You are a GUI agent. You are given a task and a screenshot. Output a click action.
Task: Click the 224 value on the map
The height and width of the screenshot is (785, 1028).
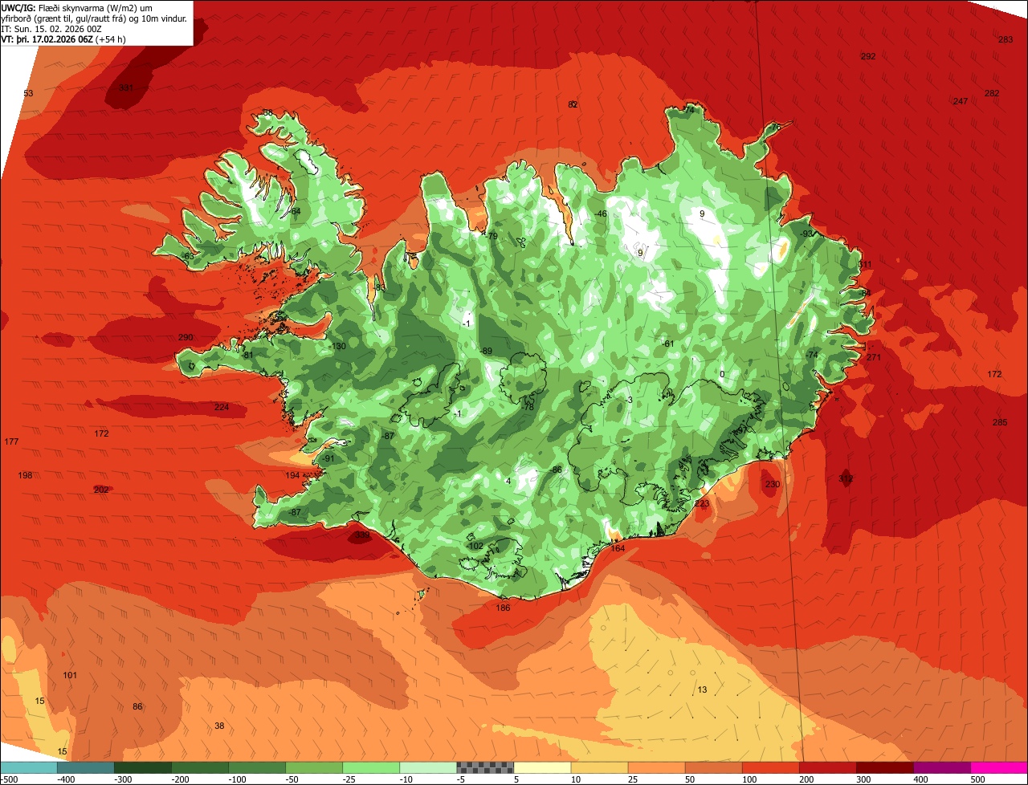pos(222,408)
